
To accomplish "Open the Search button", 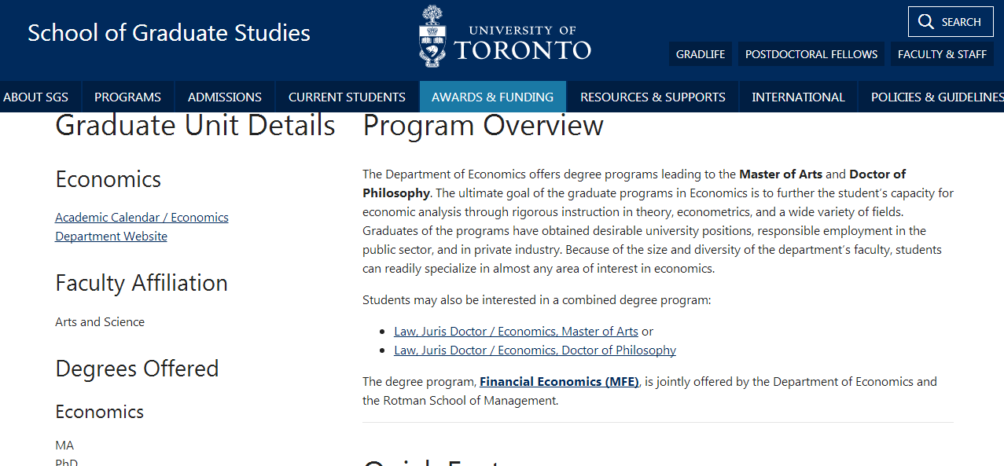I will tap(950, 22).
